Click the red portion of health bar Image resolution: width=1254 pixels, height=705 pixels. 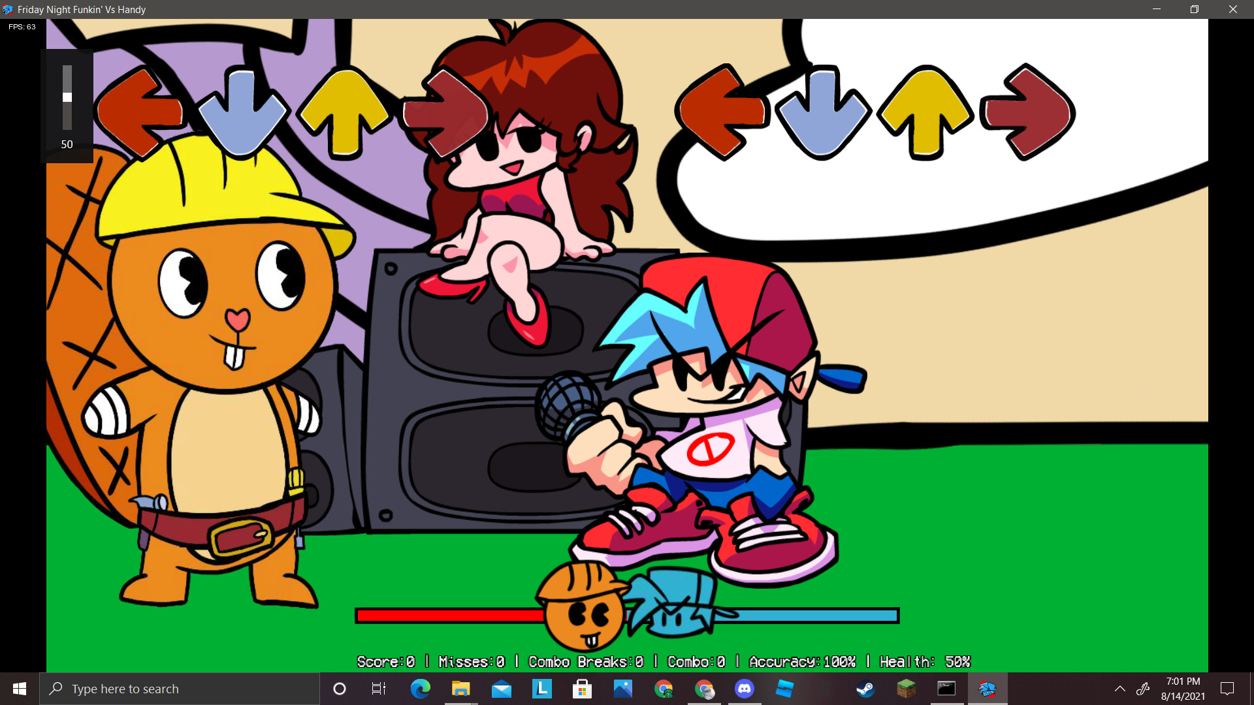point(449,616)
